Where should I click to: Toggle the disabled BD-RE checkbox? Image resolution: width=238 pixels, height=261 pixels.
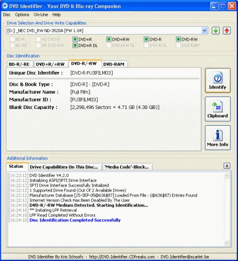tap(12, 45)
